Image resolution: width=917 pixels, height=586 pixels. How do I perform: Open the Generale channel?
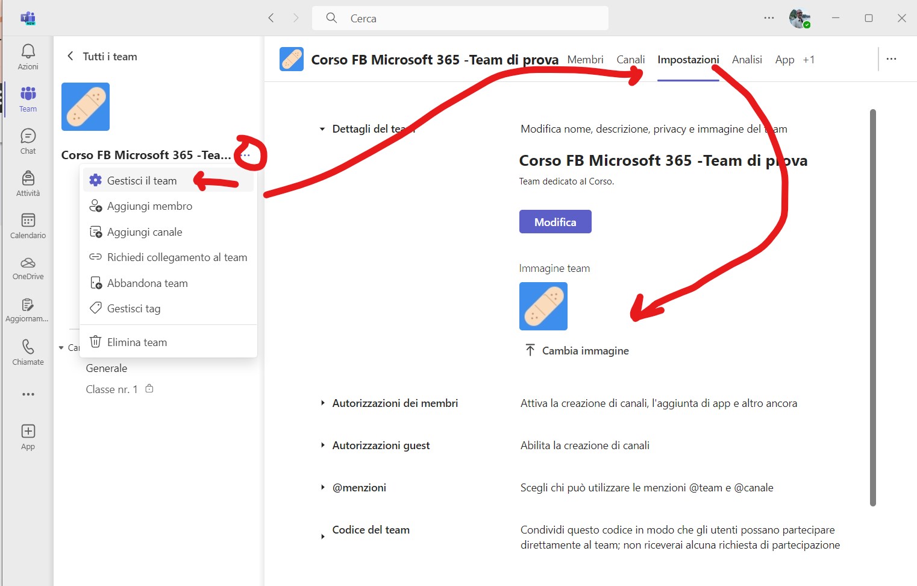107,368
